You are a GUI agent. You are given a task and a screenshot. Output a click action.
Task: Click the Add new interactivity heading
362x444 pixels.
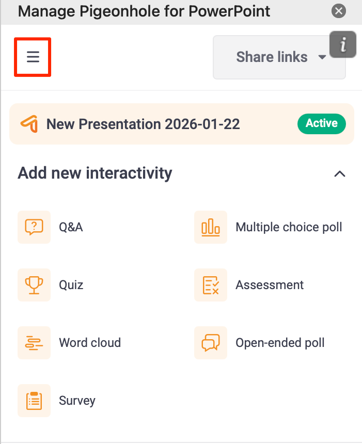point(95,173)
